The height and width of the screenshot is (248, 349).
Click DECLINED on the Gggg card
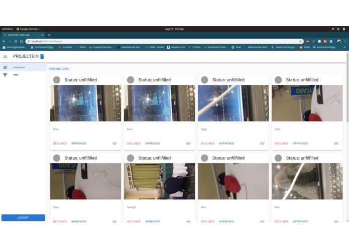point(208,144)
